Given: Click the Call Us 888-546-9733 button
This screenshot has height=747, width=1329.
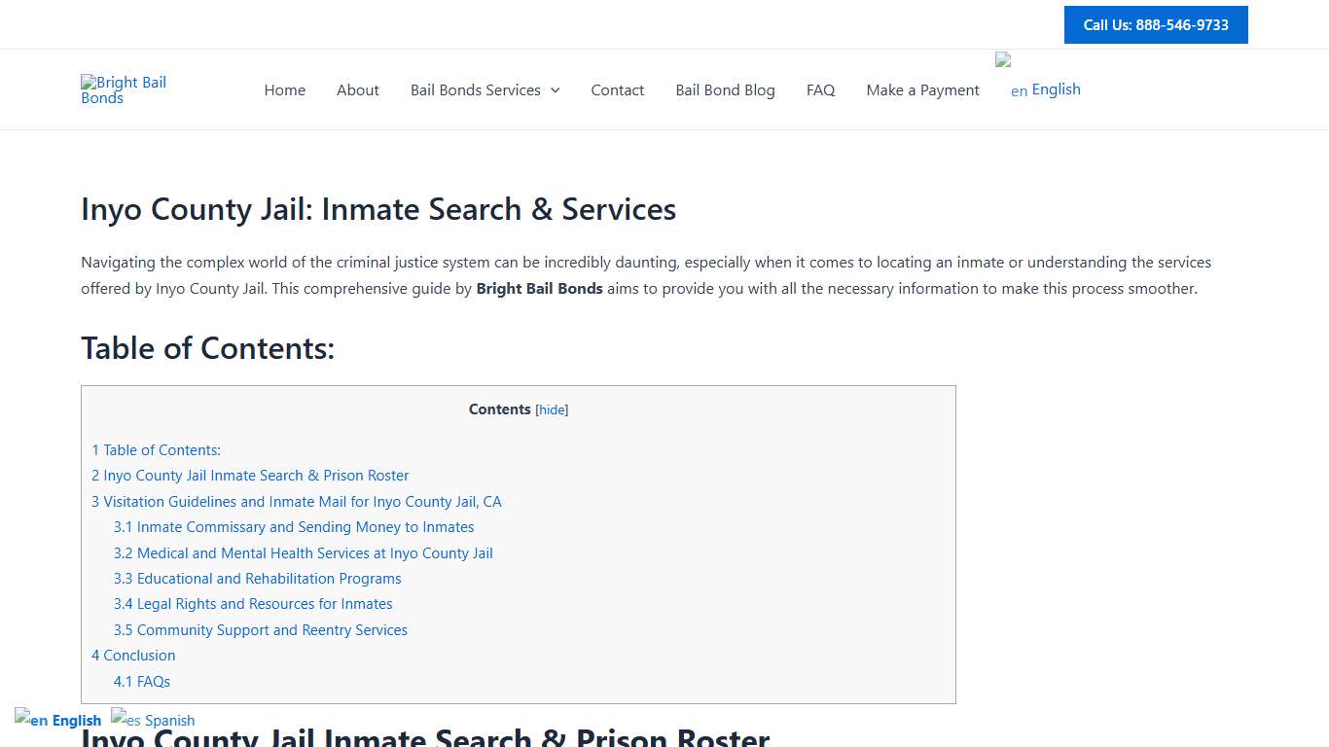Looking at the screenshot, I should [x=1156, y=24].
